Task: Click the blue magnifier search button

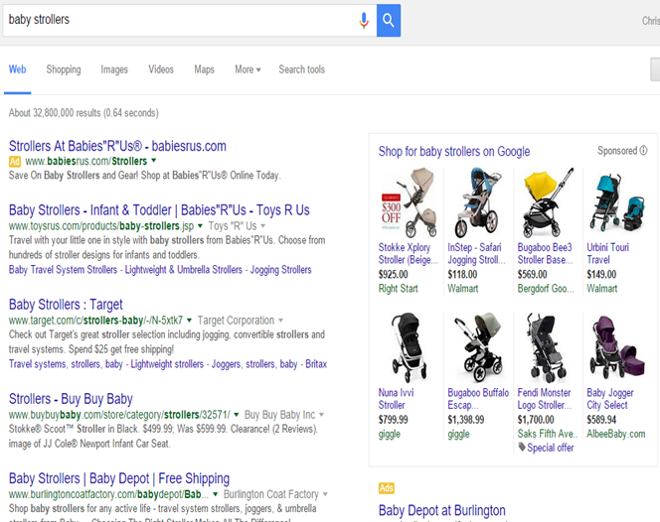Action: click(x=389, y=20)
